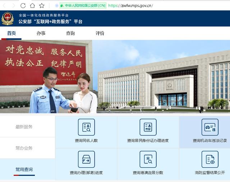
Task: Open the 办事 navigation tab
Action: (x=41, y=33)
